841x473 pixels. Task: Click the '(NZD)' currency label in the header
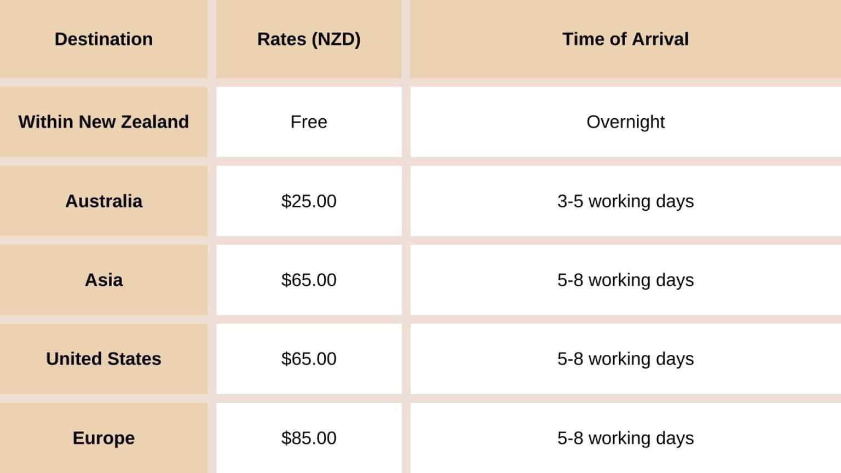pyautogui.click(x=336, y=39)
